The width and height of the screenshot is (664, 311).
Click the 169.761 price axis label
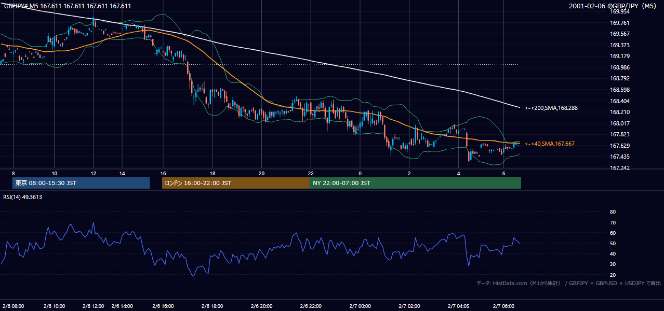pyautogui.click(x=619, y=23)
